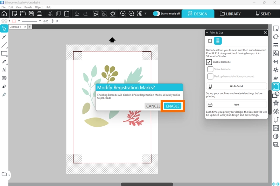Switch to the LIBRARY tab
280x186 pixels.
click(x=230, y=14)
